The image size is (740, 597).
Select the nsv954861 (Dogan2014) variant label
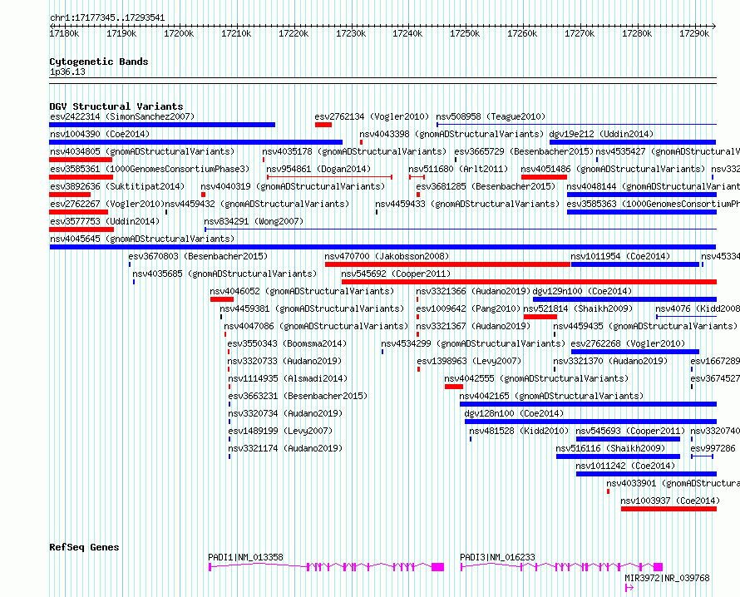318,169
